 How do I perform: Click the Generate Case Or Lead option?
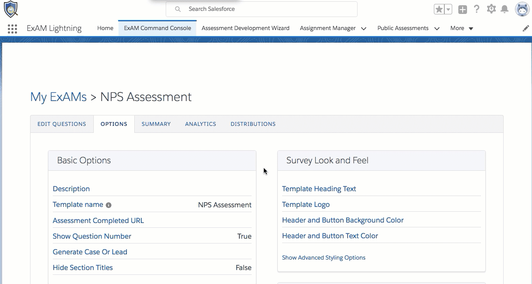tap(90, 252)
